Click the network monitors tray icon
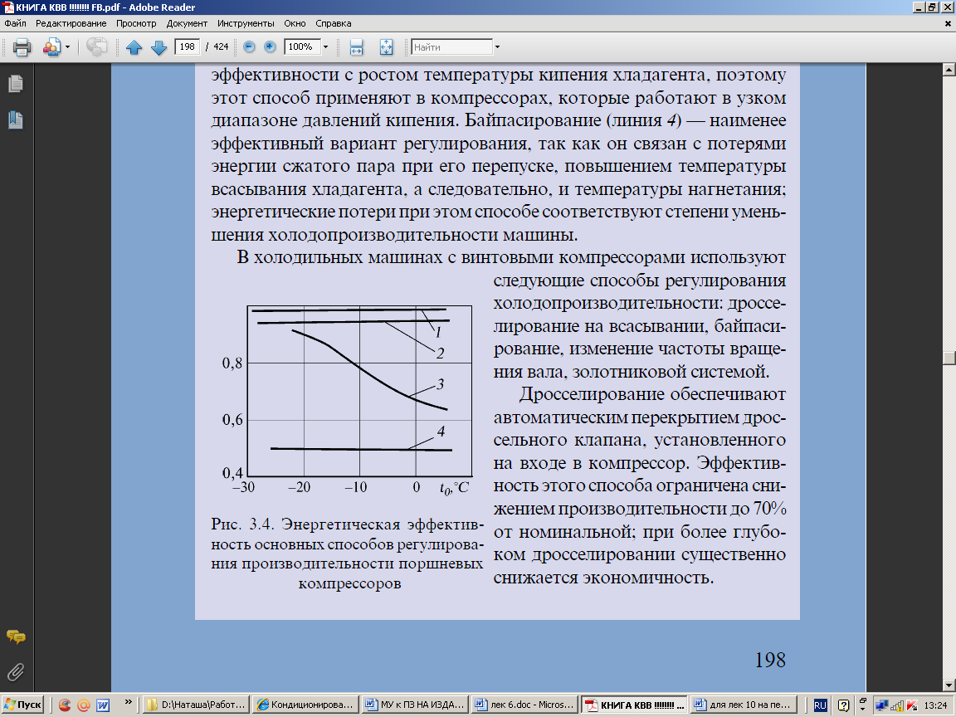956x717 pixels. pos(881,705)
